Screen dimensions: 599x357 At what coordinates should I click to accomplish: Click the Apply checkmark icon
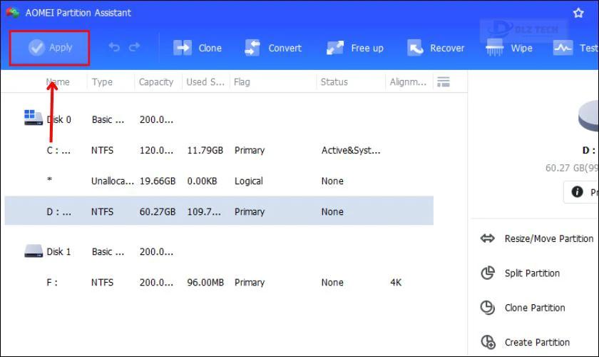point(36,48)
